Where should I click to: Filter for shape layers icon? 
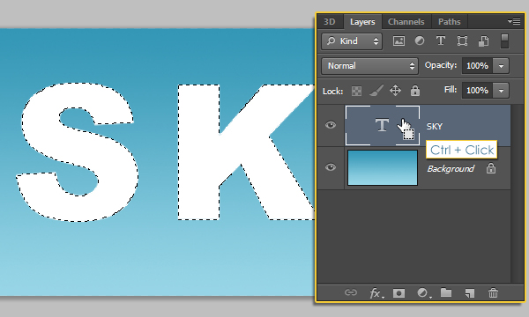[x=462, y=41]
